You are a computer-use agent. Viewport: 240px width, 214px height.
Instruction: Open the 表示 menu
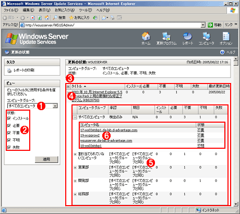(44, 10)
